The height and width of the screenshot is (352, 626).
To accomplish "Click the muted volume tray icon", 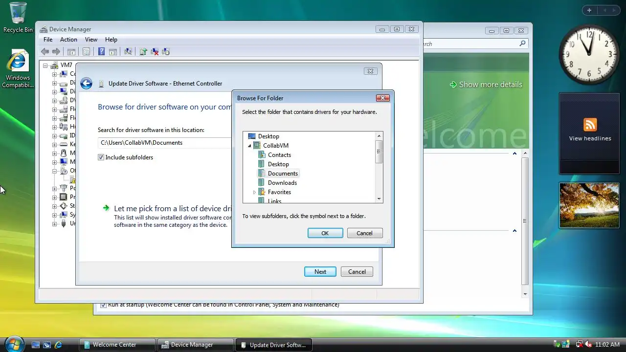I will point(588,345).
